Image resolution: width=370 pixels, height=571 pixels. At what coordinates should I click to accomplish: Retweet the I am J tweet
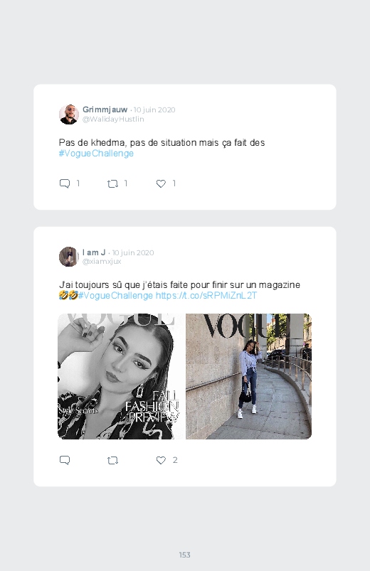[x=112, y=461]
